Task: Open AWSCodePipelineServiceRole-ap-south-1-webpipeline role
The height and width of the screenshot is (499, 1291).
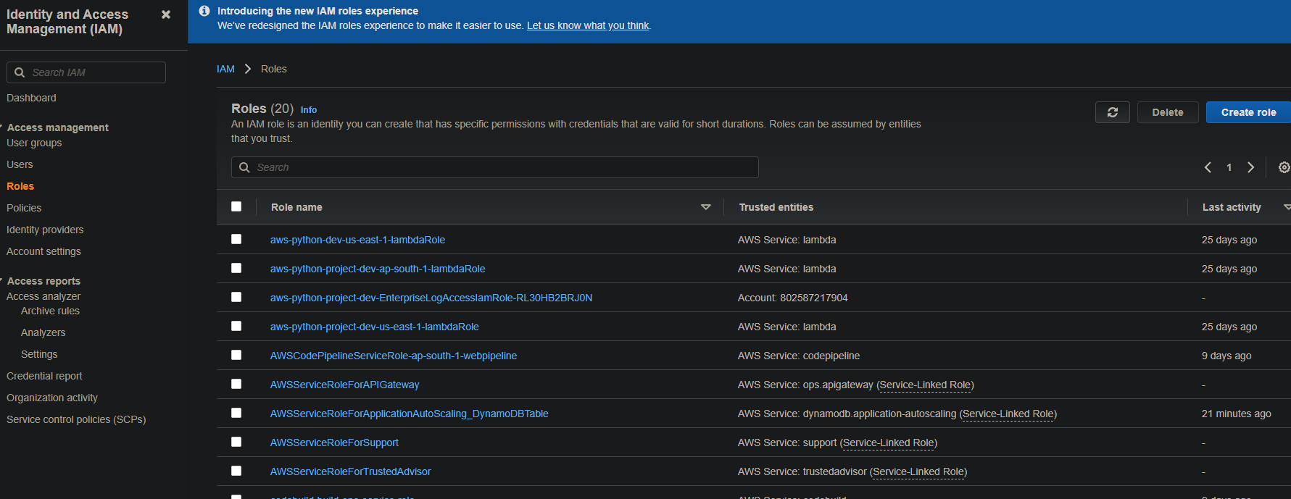Action: click(394, 356)
